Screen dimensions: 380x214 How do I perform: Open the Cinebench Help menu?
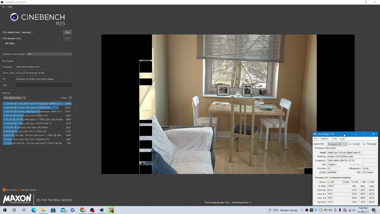(x=10, y=7)
